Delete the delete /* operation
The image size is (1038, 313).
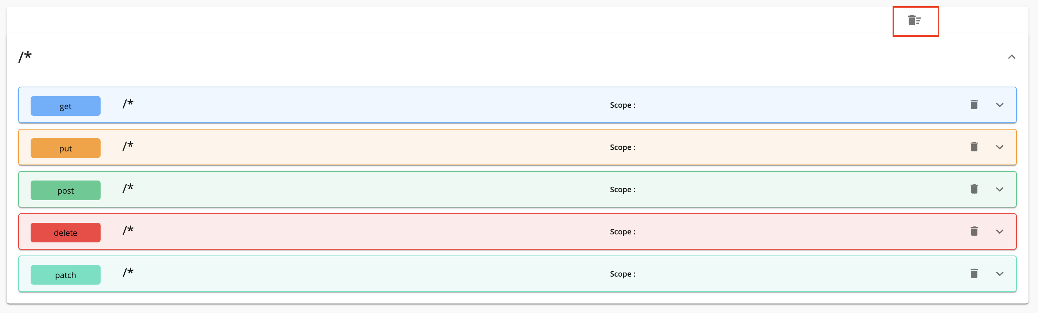point(974,231)
